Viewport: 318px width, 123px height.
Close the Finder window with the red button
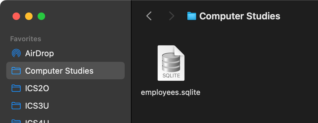(x=16, y=16)
